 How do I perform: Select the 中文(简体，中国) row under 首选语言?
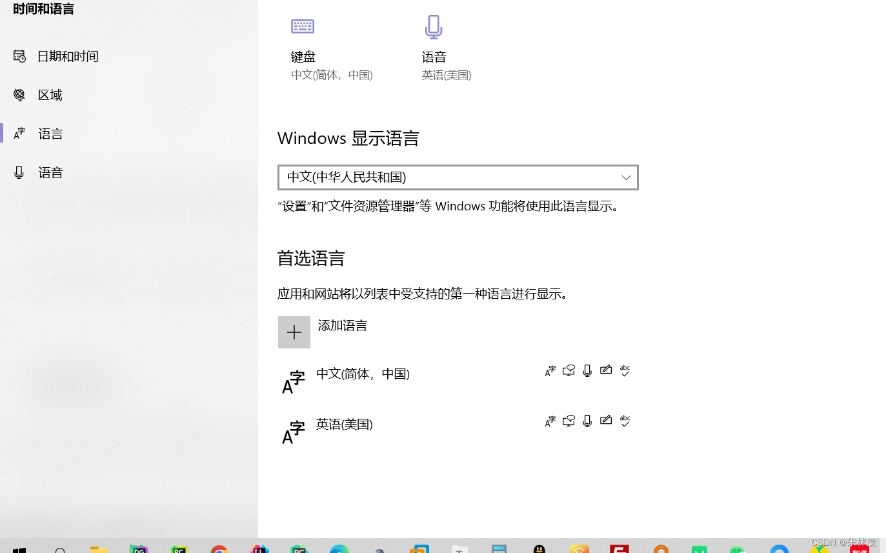coord(458,381)
